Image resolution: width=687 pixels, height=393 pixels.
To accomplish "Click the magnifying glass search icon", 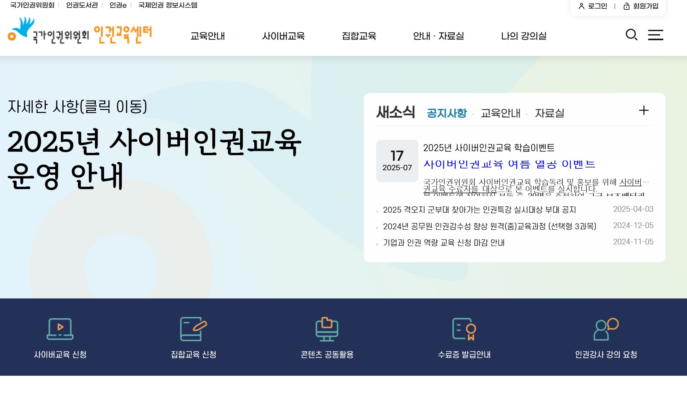I will click(631, 35).
